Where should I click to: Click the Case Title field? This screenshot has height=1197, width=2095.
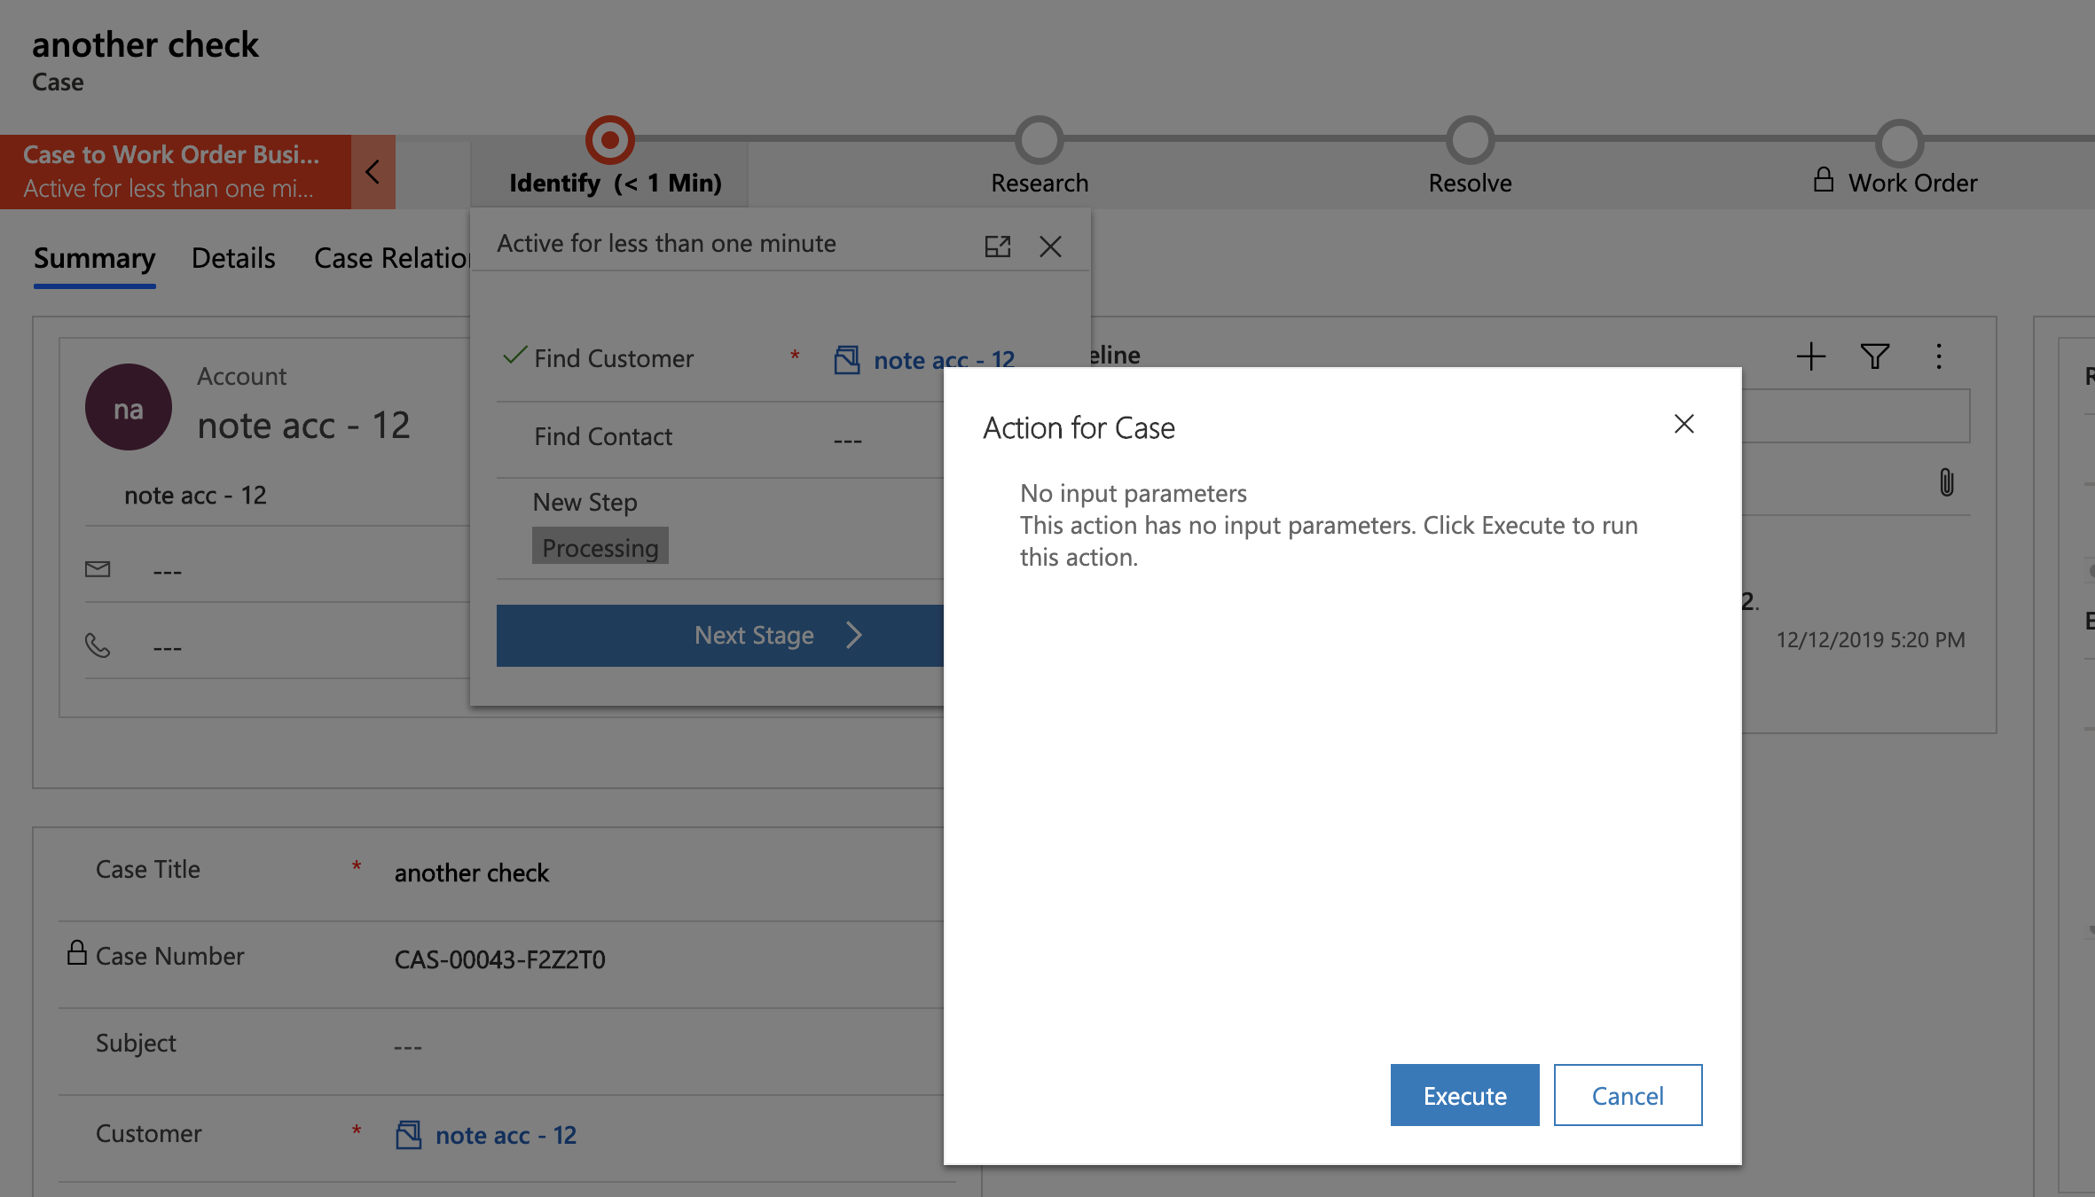tap(472, 872)
